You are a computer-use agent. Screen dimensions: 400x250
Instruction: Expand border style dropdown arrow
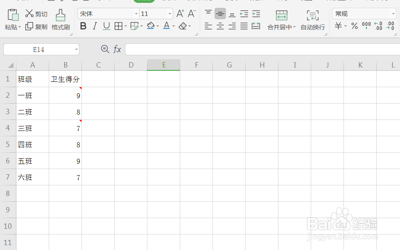click(x=126, y=26)
